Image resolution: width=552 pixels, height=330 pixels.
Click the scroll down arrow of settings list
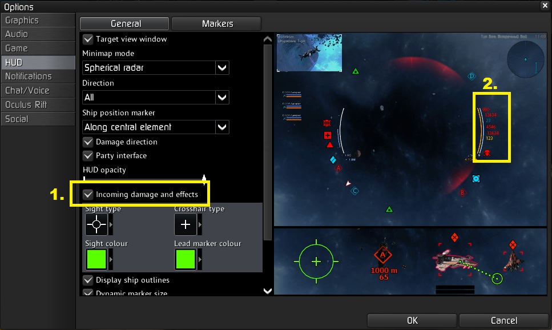pyautogui.click(x=268, y=291)
